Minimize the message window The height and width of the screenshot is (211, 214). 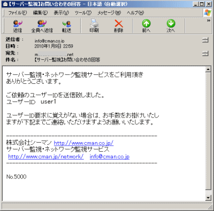(x=196, y=4)
